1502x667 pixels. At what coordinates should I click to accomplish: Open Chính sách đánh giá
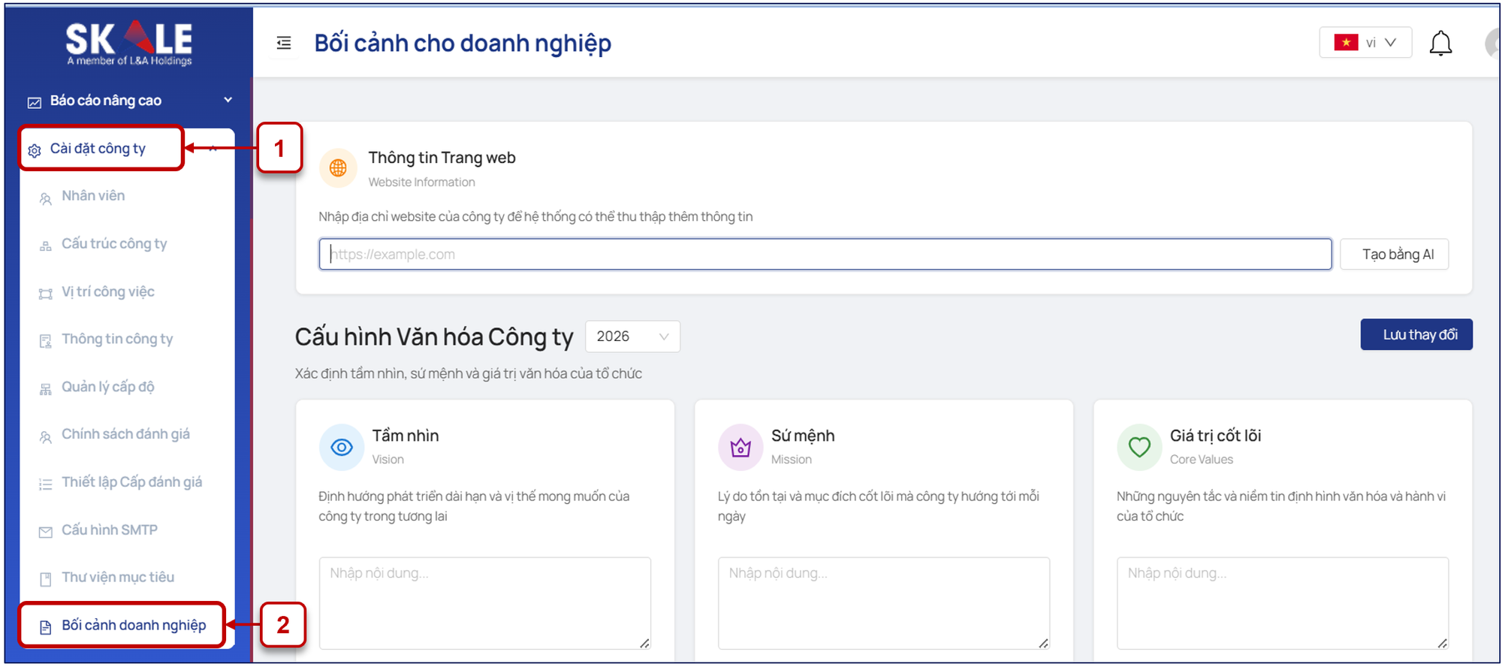coord(125,434)
